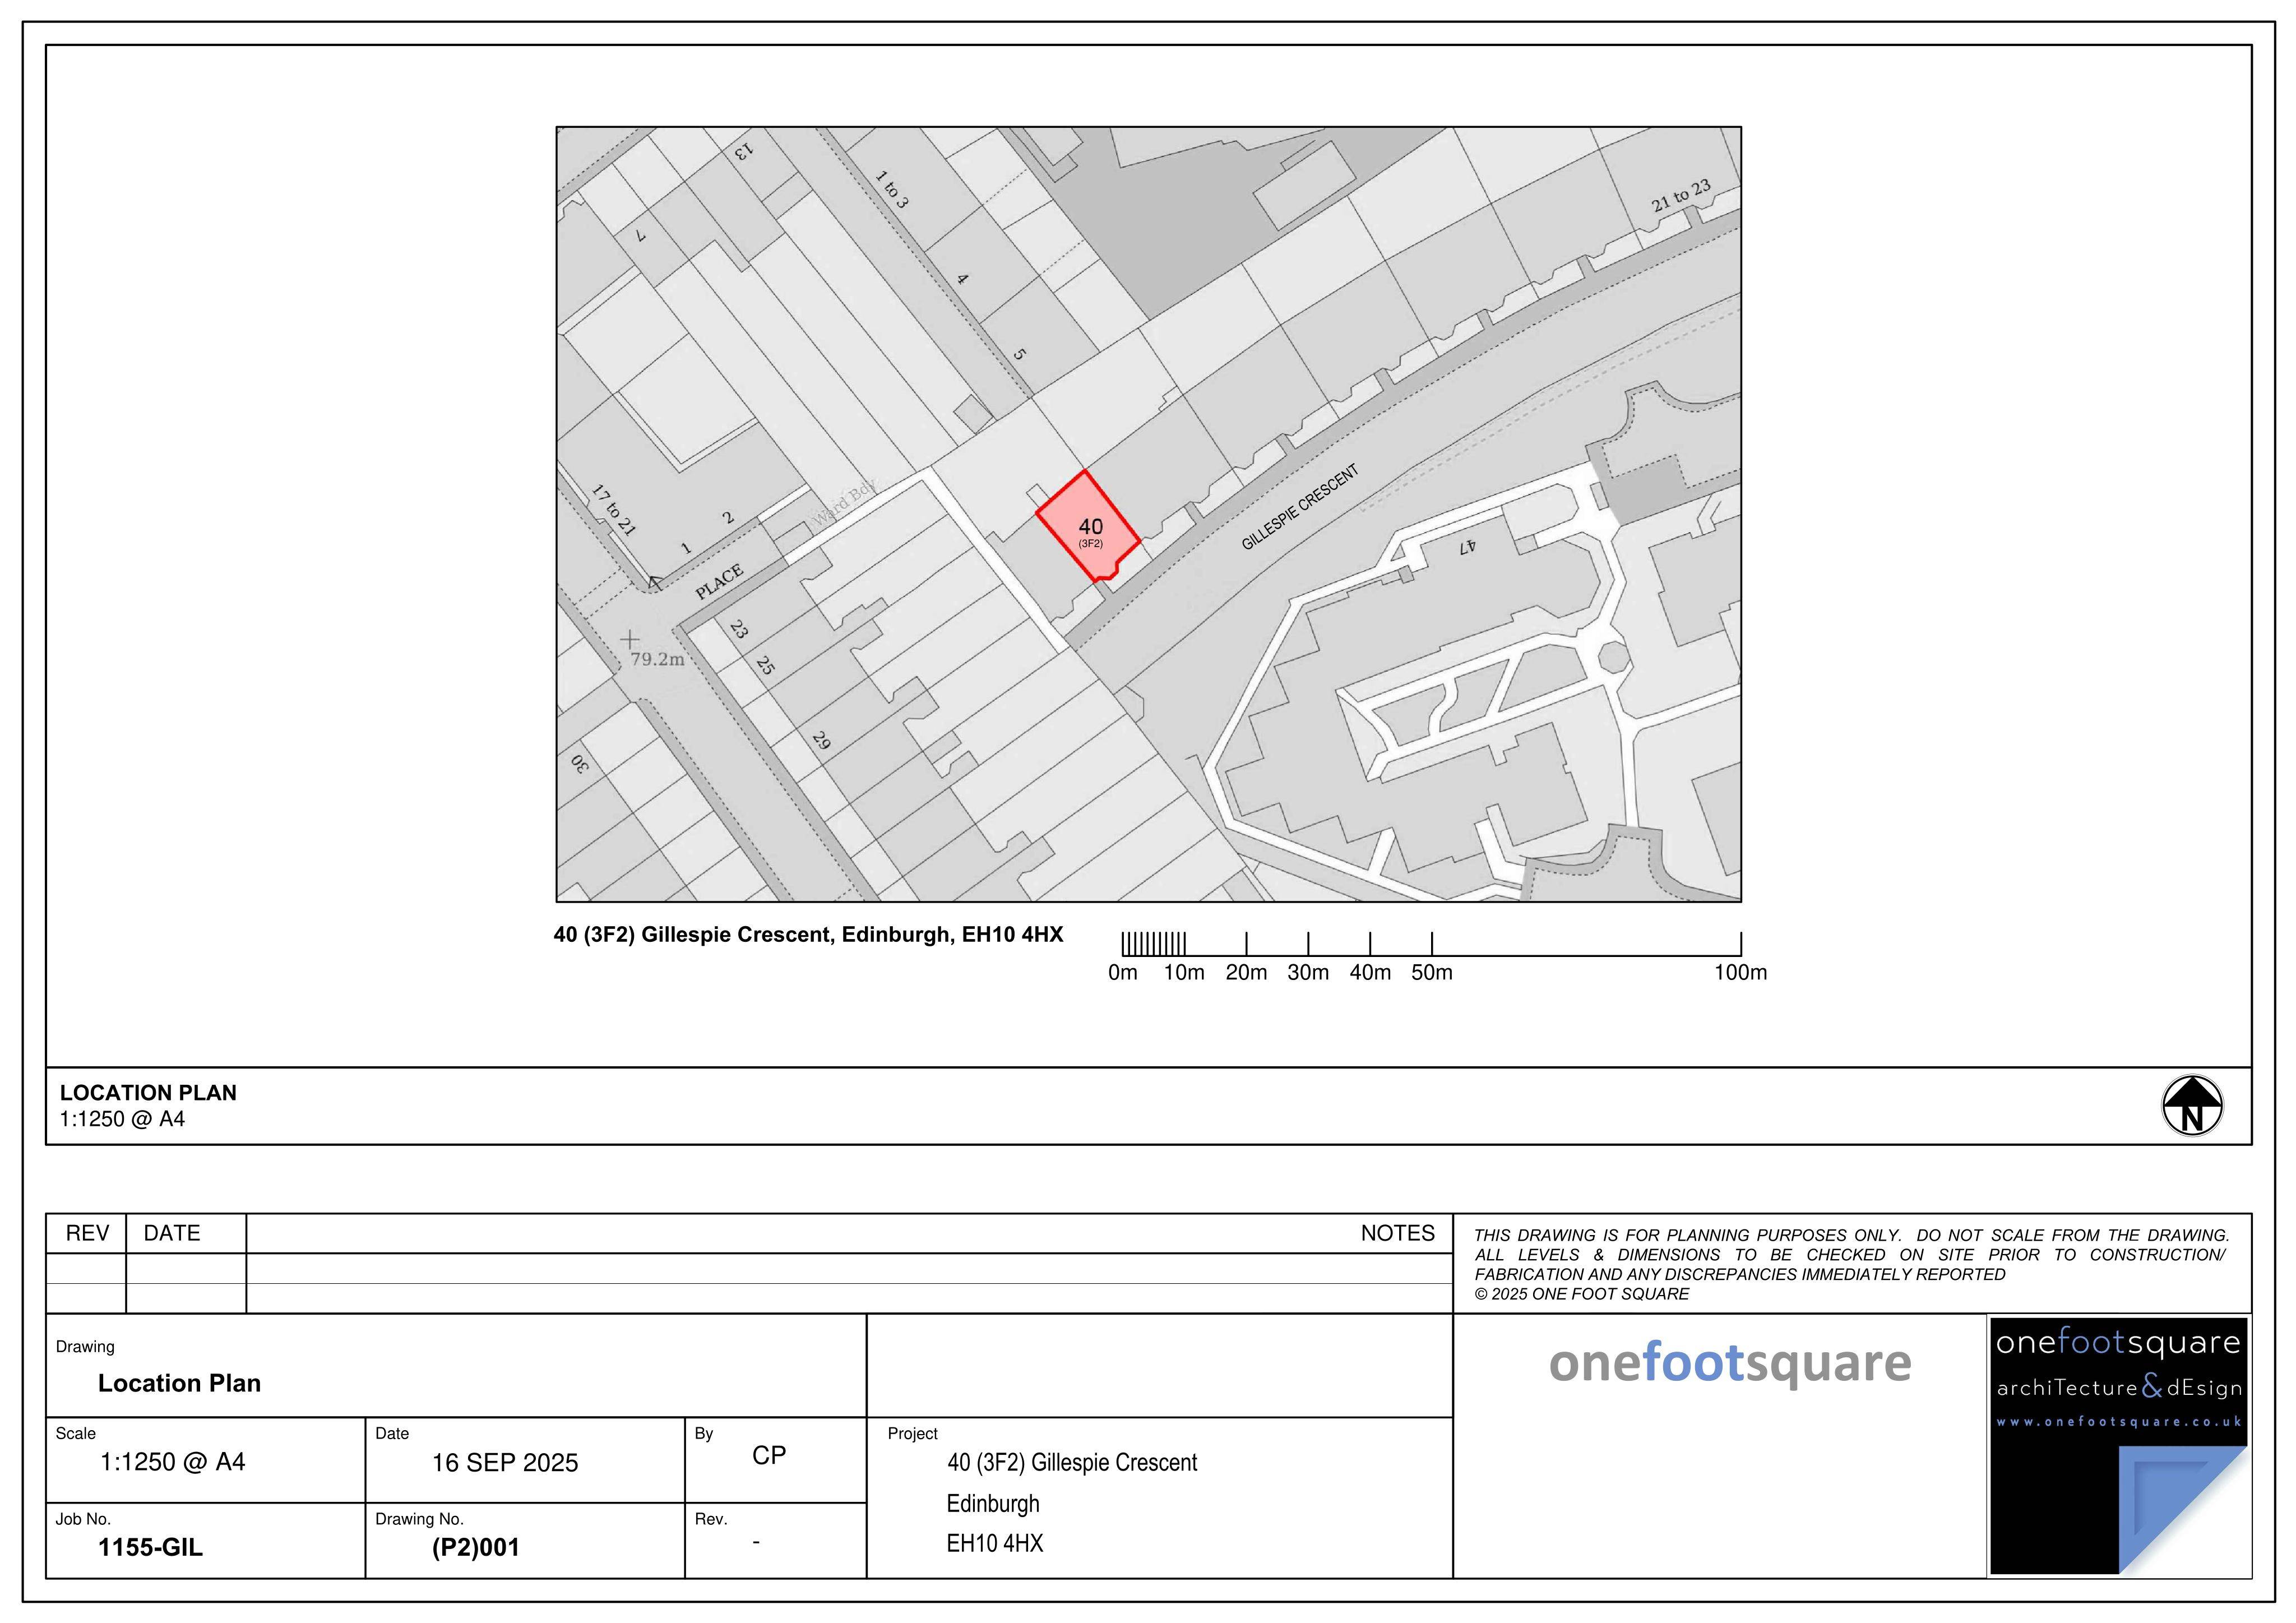Click the 'CP' initials in the By cell
The image size is (2296, 1623).
click(x=769, y=1455)
